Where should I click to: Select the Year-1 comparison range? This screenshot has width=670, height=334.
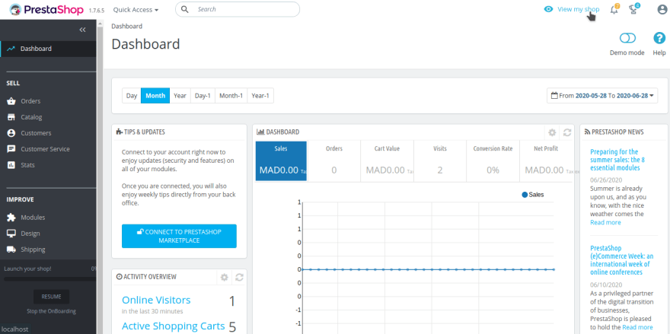tap(260, 96)
